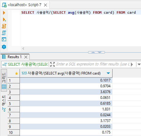141x136 pixels.
Task: Select row number 1
Action: pyautogui.click(x=13, y=81)
